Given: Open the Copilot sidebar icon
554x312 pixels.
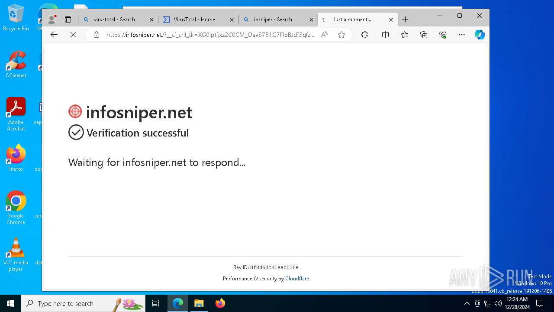Looking at the screenshot, I should pyautogui.click(x=480, y=35).
